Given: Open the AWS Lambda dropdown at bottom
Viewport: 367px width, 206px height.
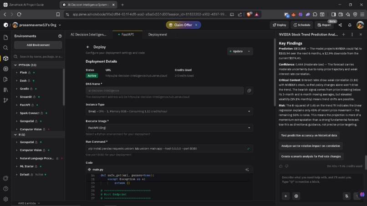Looking at the screenshot, I should coord(29,203).
